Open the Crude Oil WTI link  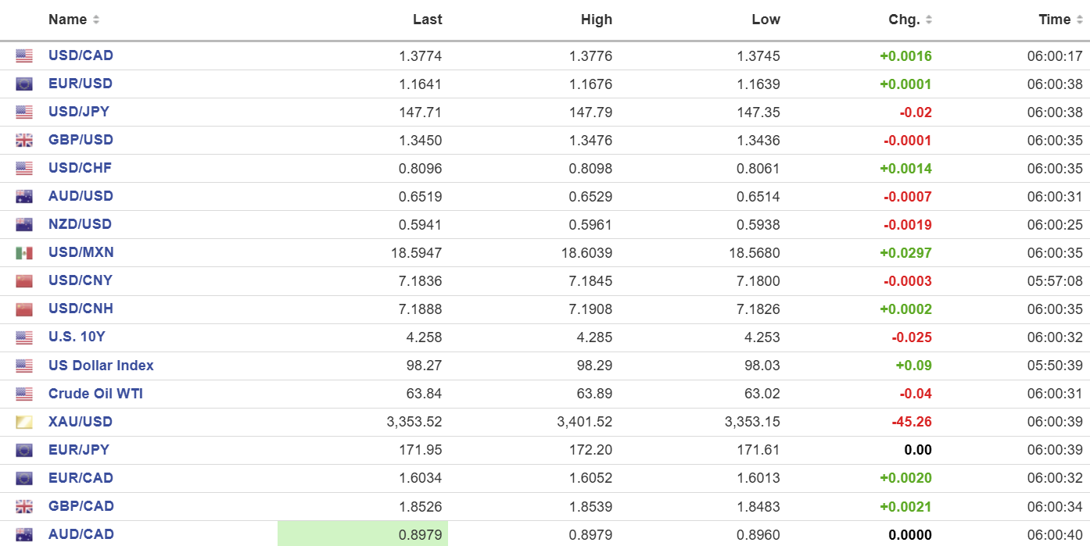pos(95,394)
